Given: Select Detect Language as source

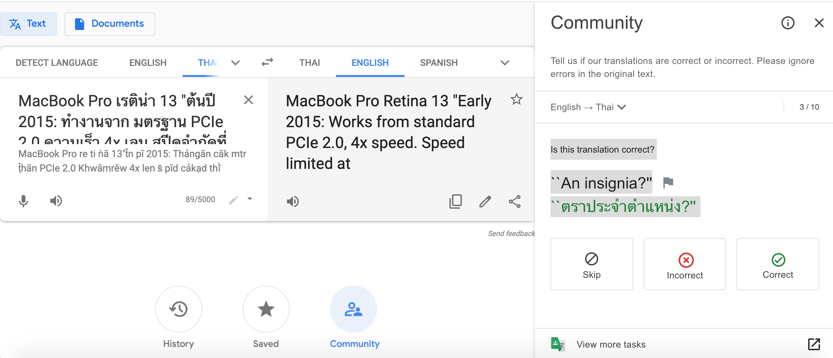Looking at the screenshot, I should (x=57, y=63).
